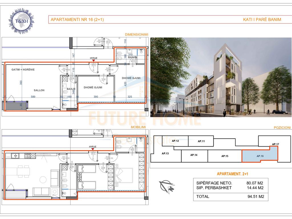
Task: Click the red HYRJE entrance marker in dimension plan
Action: 93,61
